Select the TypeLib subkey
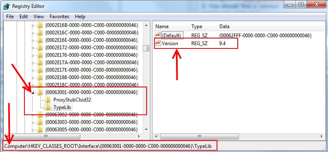328x152 pixels. click(x=62, y=107)
